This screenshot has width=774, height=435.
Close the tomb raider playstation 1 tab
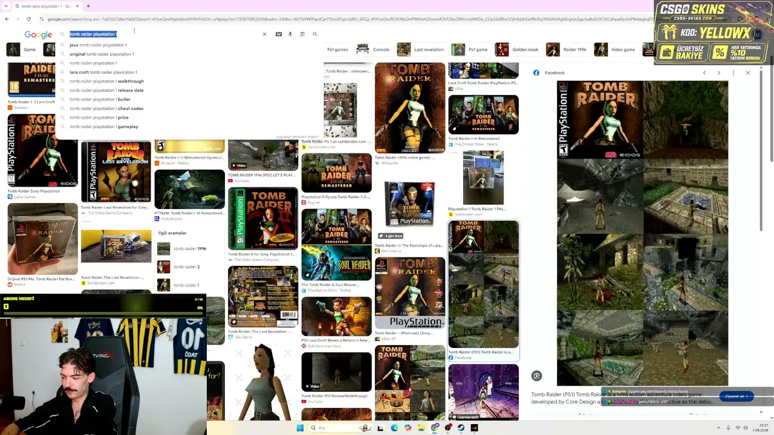pyautogui.click(x=77, y=6)
